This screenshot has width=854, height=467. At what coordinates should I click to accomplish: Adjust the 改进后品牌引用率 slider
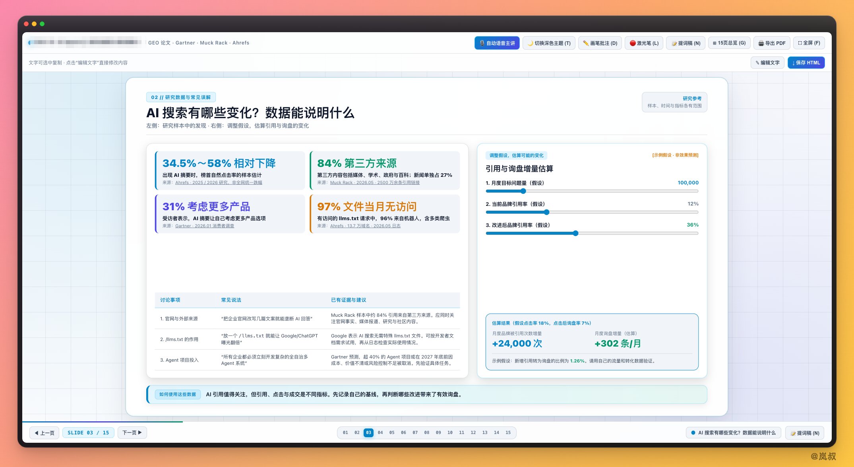592,233
